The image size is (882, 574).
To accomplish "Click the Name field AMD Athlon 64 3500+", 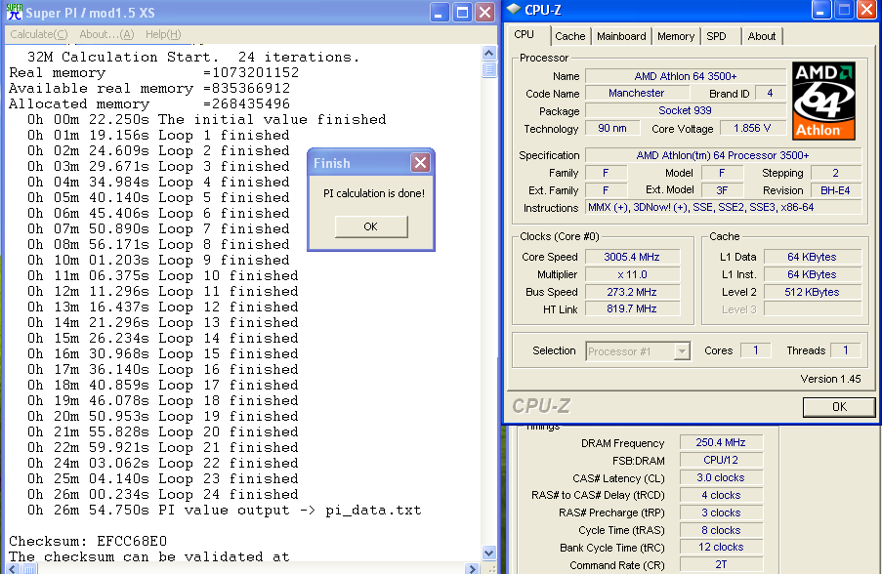I will [685, 76].
